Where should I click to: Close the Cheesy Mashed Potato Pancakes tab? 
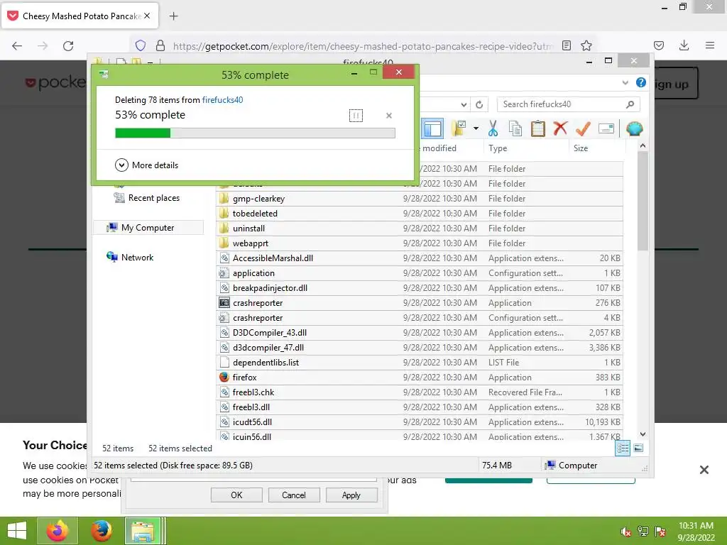147,16
